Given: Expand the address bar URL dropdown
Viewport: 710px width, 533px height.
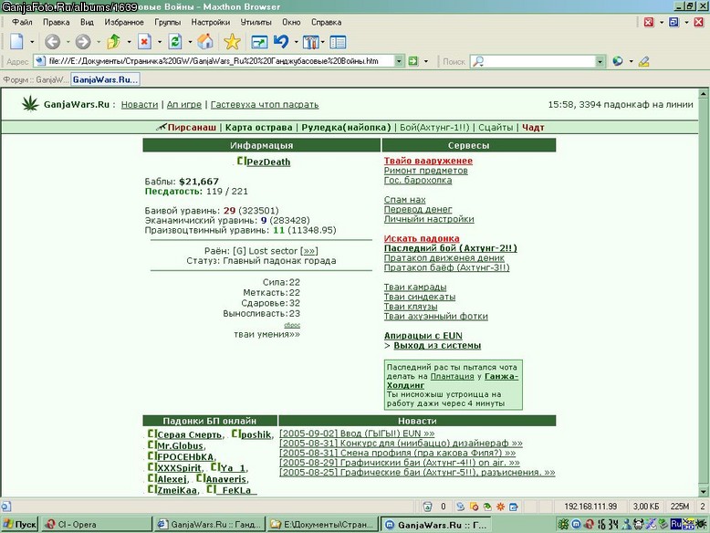Looking at the screenshot, I should tap(399, 61).
